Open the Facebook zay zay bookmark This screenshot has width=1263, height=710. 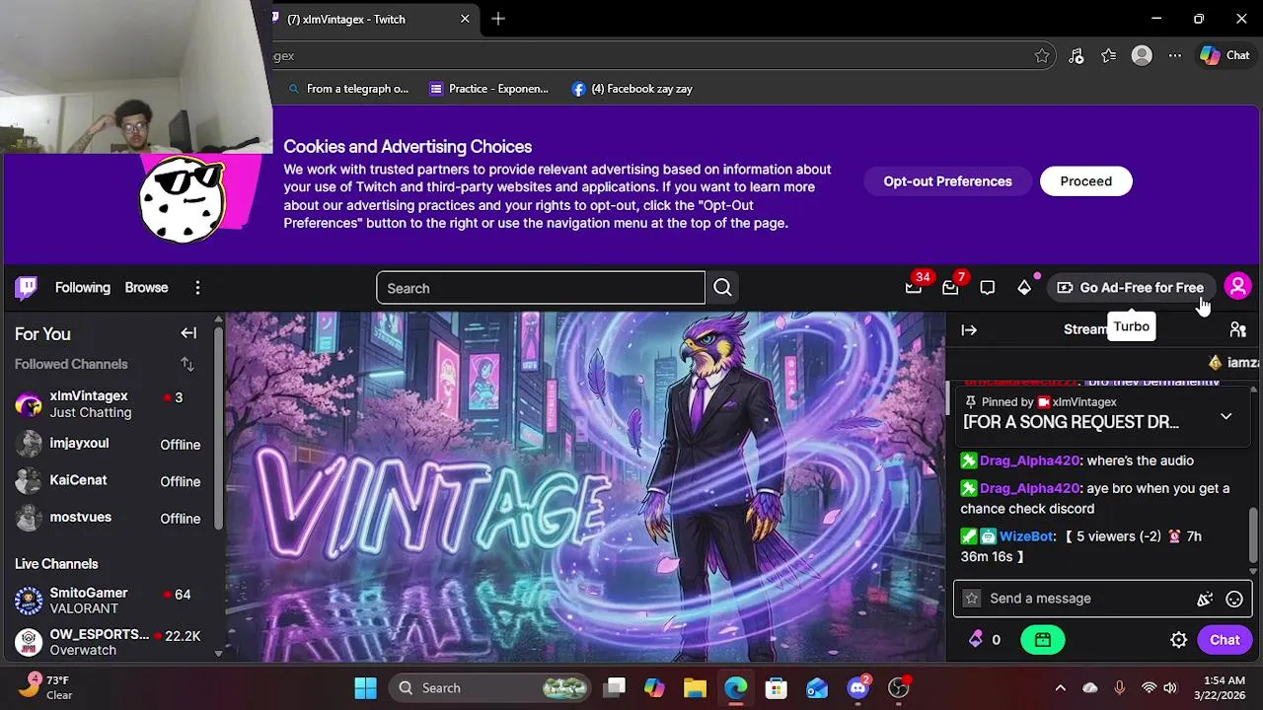tap(631, 89)
